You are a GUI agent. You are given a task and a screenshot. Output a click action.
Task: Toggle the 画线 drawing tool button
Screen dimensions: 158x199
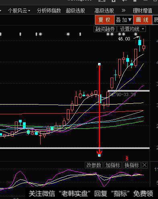(143, 20)
